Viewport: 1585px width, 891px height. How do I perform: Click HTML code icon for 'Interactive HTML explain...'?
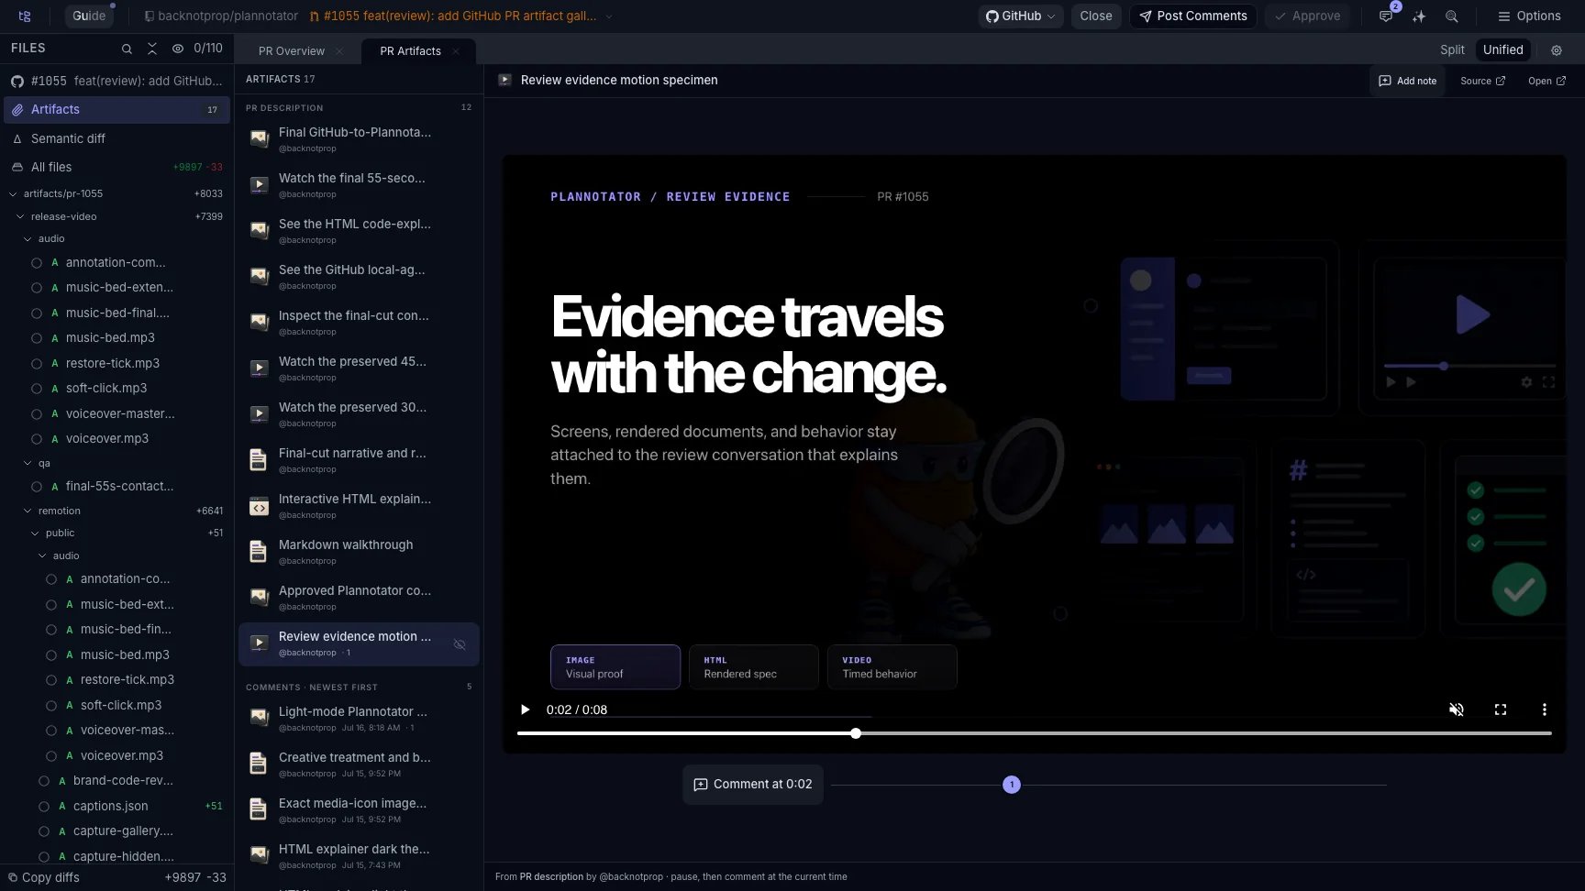tap(260, 506)
